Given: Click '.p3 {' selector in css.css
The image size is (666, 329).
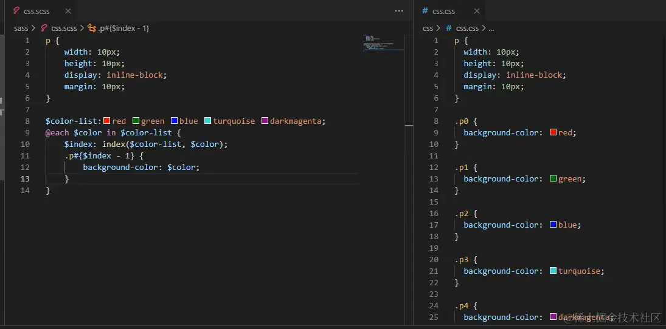Looking at the screenshot, I should point(466,259).
